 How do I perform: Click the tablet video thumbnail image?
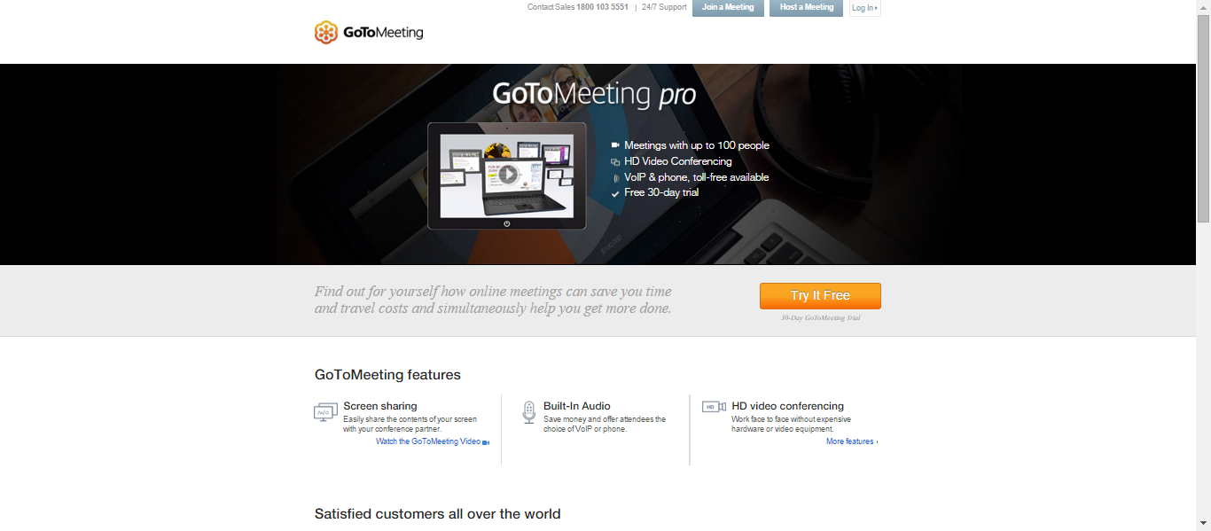pyautogui.click(x=507, y=176)
